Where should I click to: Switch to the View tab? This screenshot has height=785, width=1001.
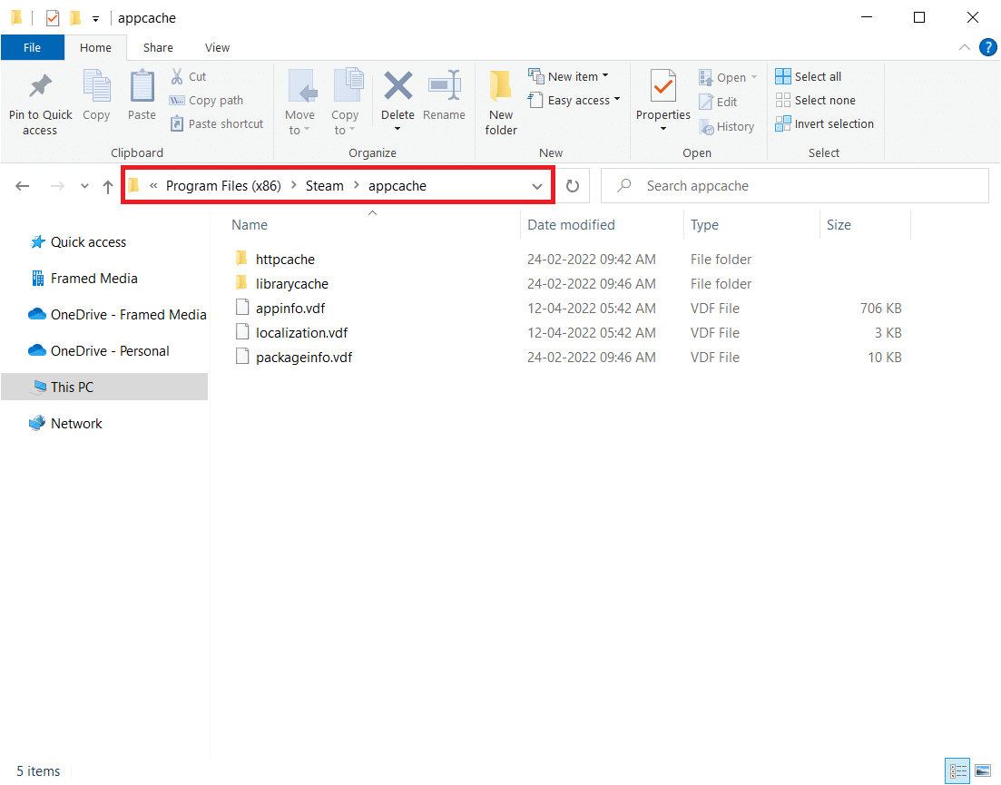(217, 48)
